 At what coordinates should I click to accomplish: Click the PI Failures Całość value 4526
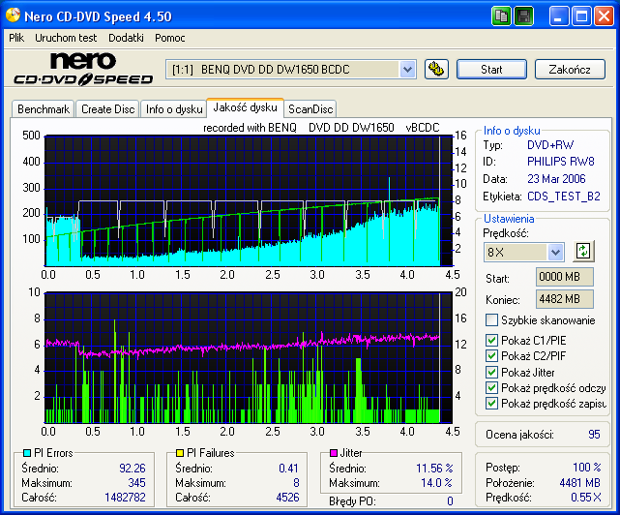click(x=287, y=498)
